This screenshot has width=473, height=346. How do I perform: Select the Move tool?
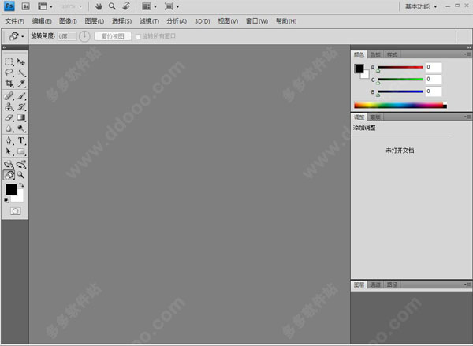20,61
